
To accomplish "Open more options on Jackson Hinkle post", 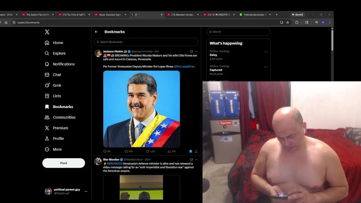I will (x=196, y=52).
